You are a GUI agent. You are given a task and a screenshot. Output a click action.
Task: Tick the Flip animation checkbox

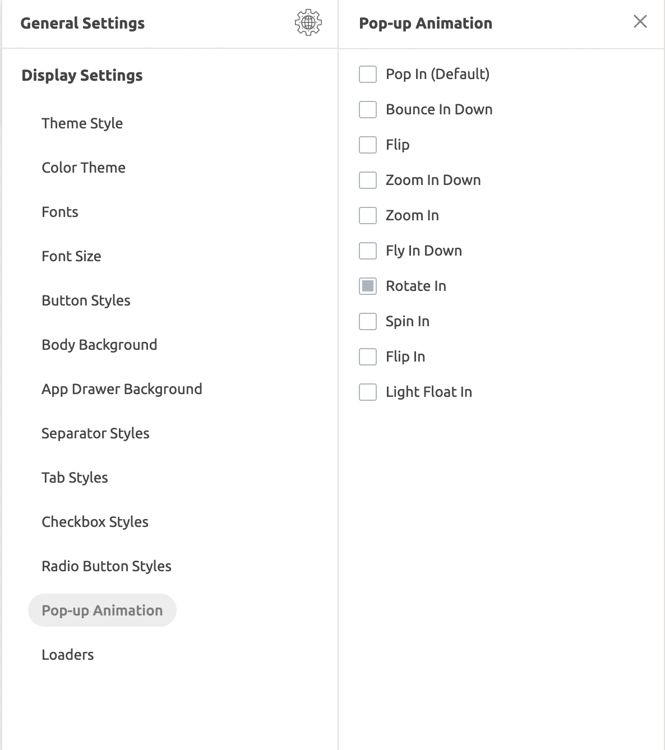pyautogui.click(x=368, y=145)
